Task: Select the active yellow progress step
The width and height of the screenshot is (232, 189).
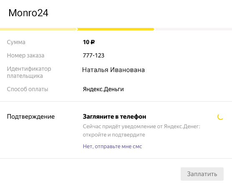Action: coord(116,29)
